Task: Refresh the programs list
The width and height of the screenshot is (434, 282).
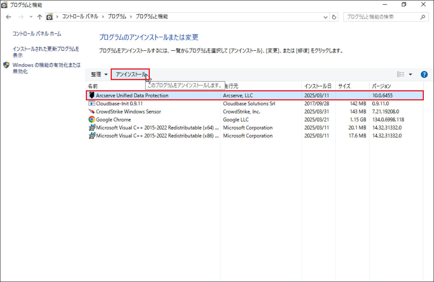Action: tap(334, 17)
